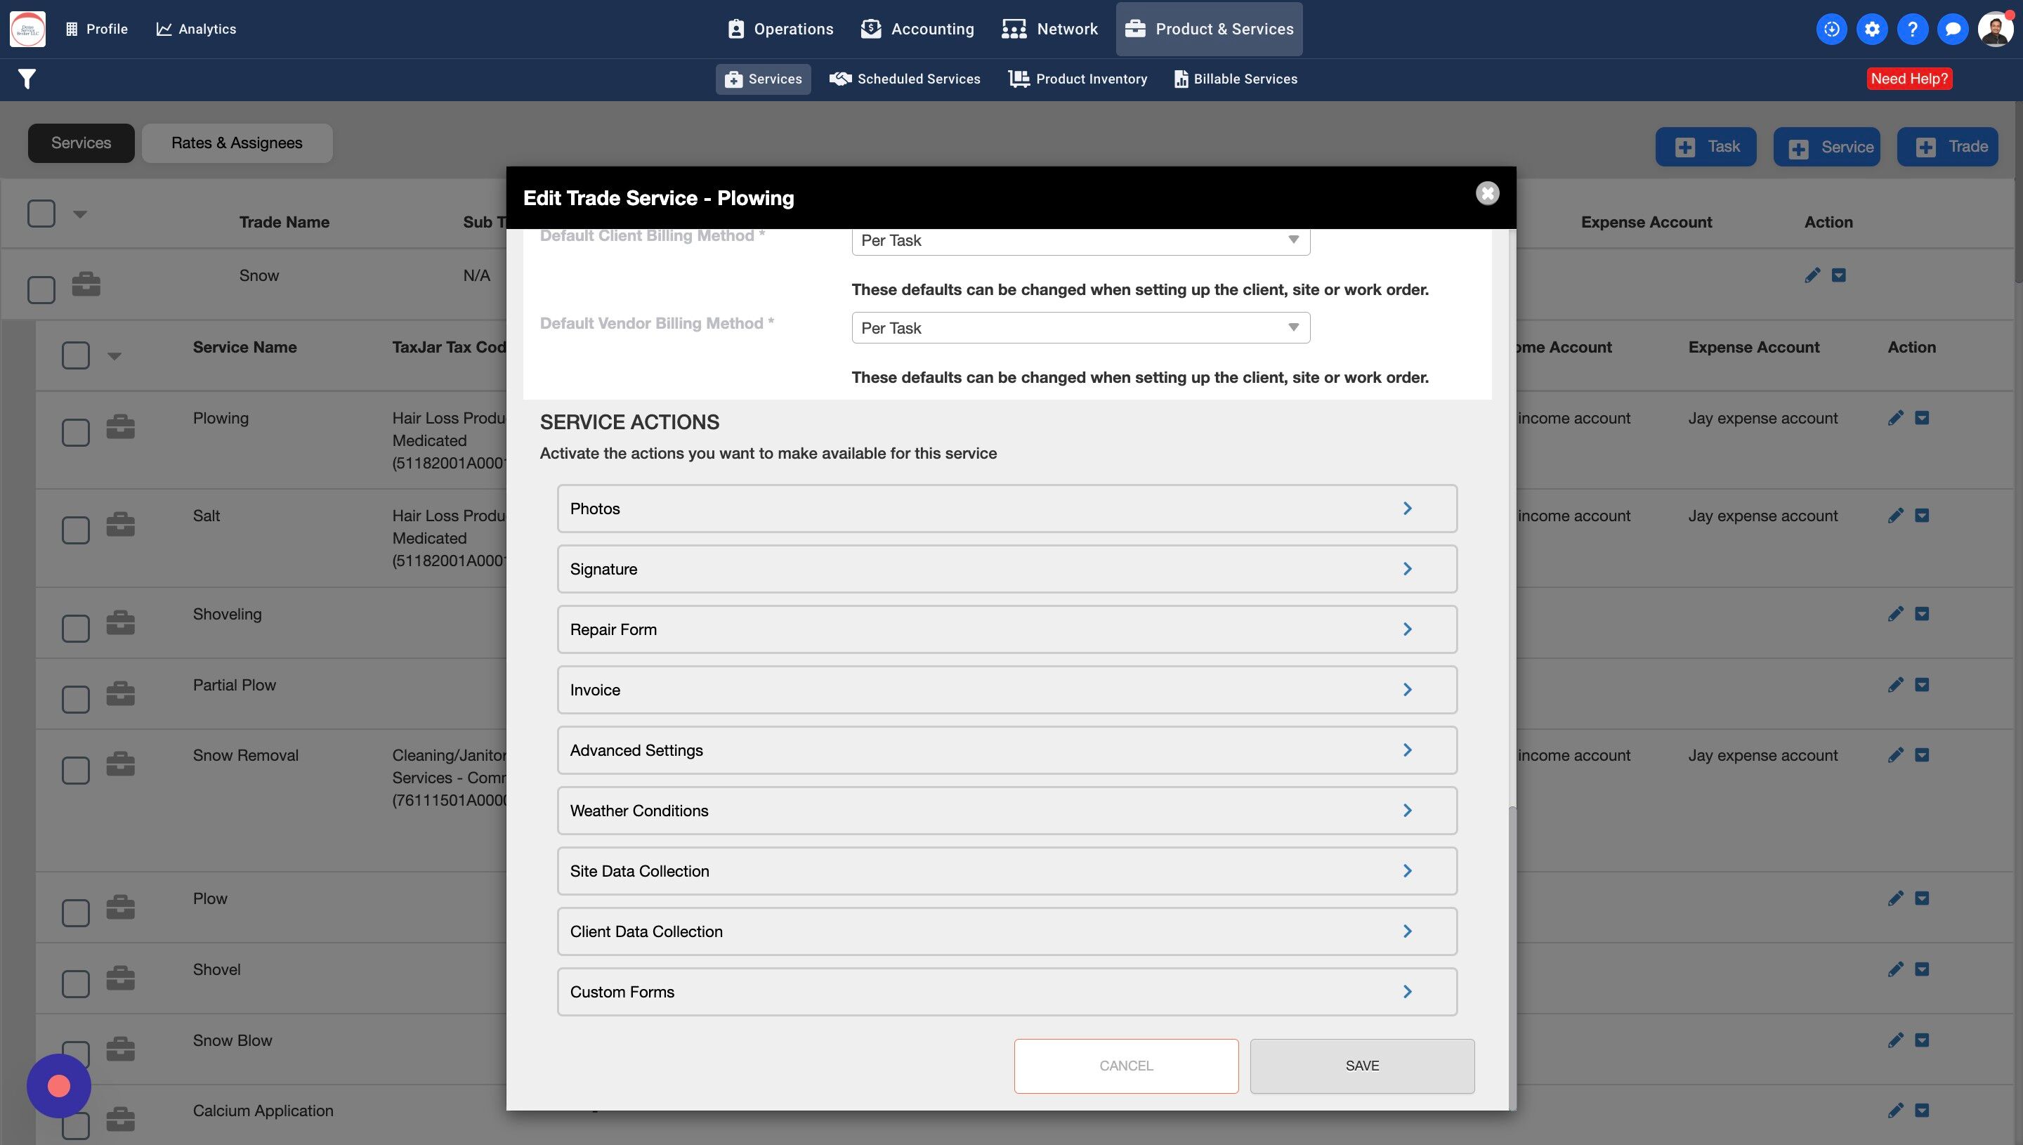This screenshot has width=2023, height=1145.
Task: Click the filter funnel icon
Action: pos(27,79)
